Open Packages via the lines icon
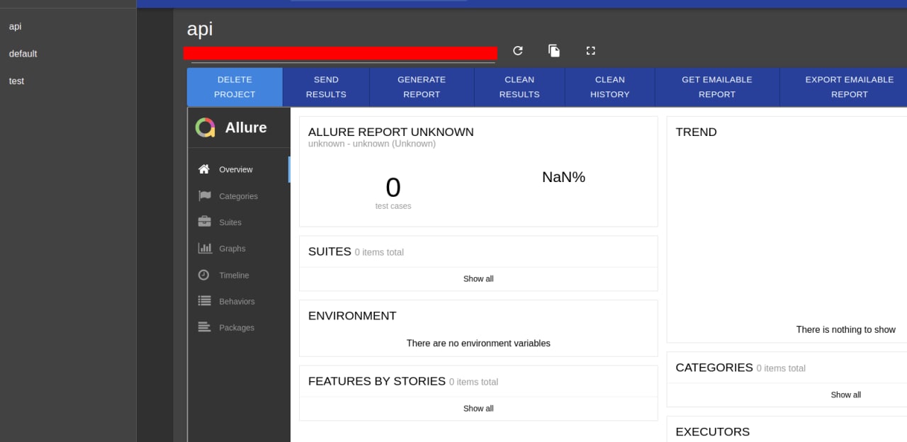Image resolution: width=907 pixels, height=442 pixels. click(x=205, y=327)
